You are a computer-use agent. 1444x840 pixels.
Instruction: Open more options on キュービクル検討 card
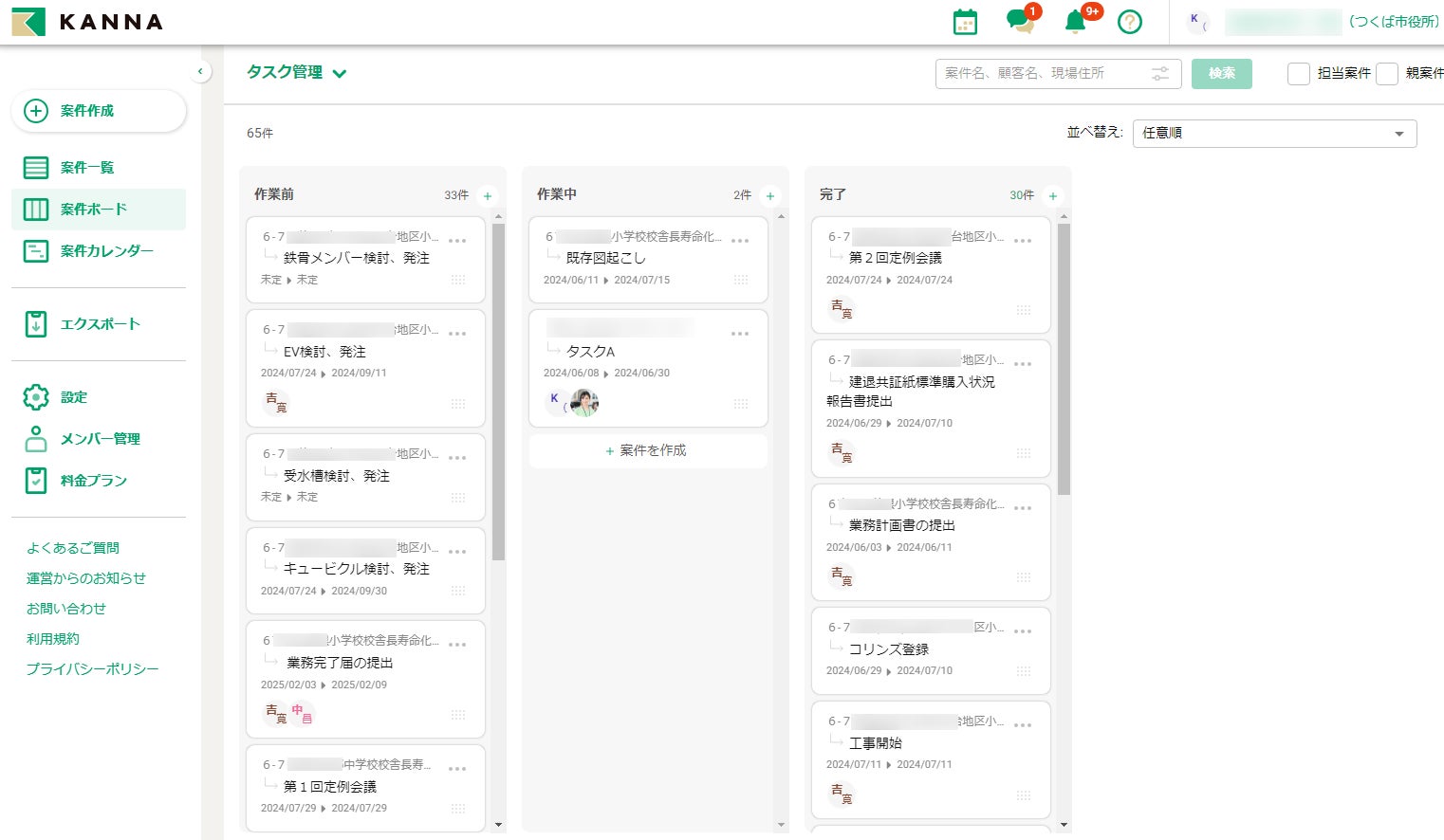457,552
